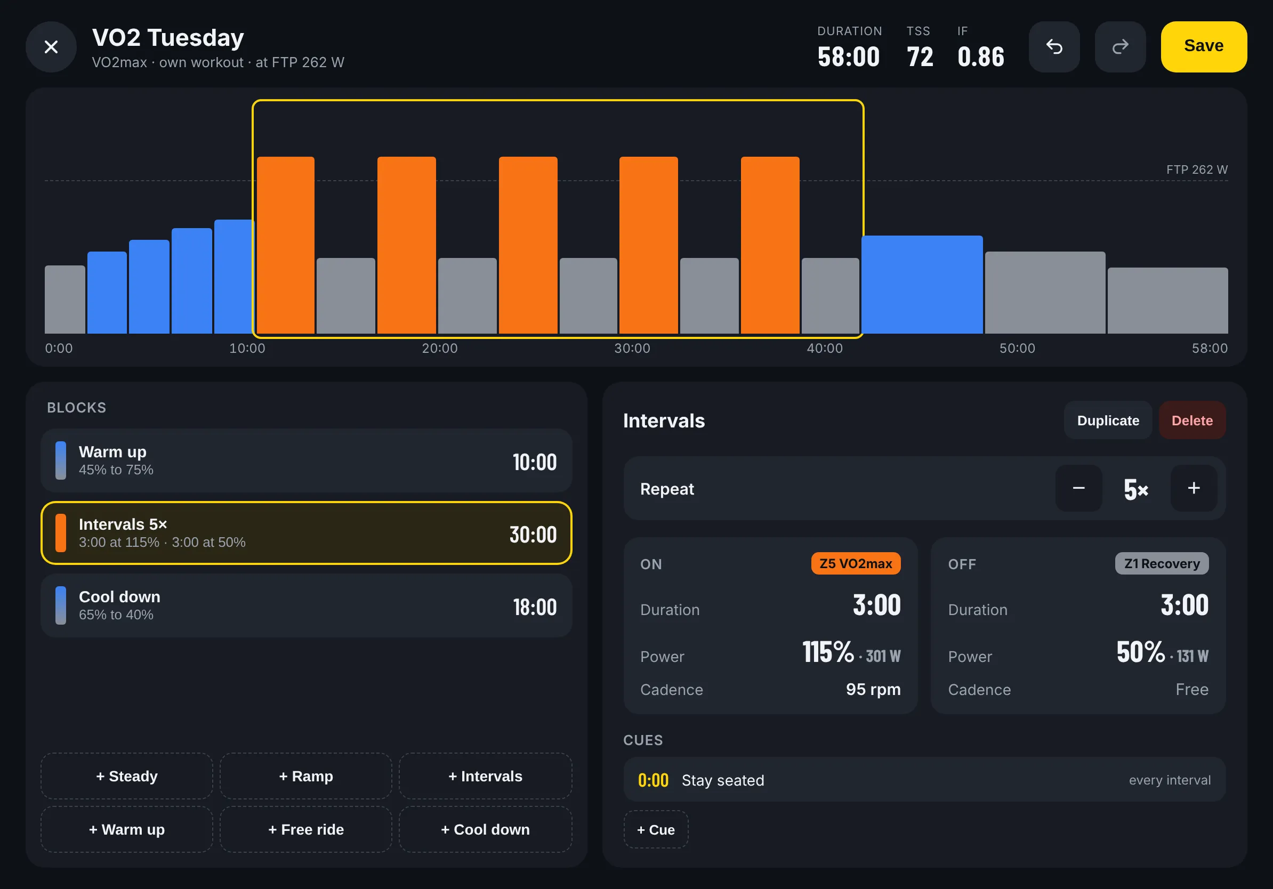1273x889 pixels.
Task: Decrease repeat count with minus
Action: coord(1078,488)
